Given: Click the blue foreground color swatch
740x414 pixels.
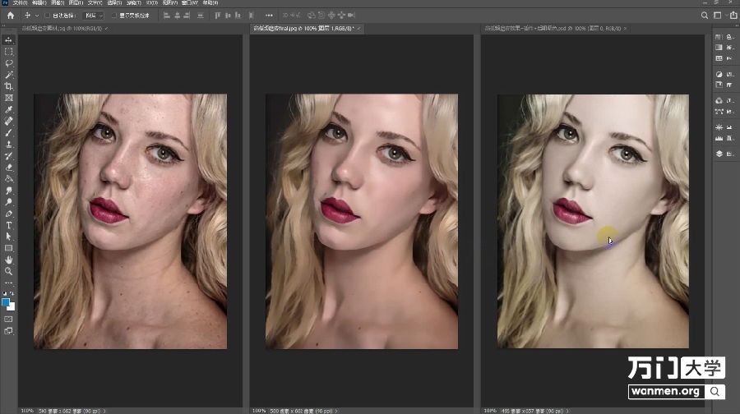Looking at the screenshot, I should 6,302.
